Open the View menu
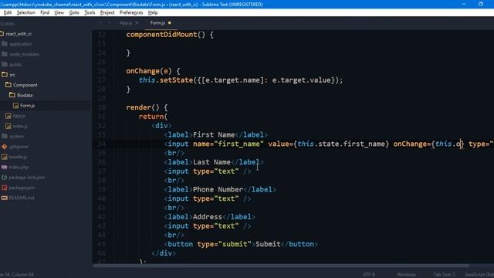 click(x=59, y=12)
